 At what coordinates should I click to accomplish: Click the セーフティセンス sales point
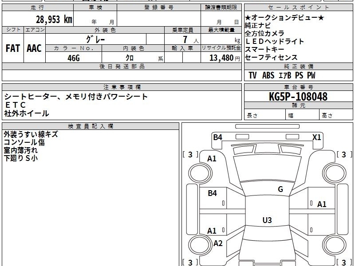271,57
